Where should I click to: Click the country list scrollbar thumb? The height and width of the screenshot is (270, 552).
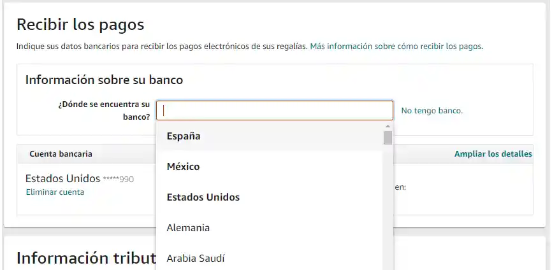pos(388,138)
